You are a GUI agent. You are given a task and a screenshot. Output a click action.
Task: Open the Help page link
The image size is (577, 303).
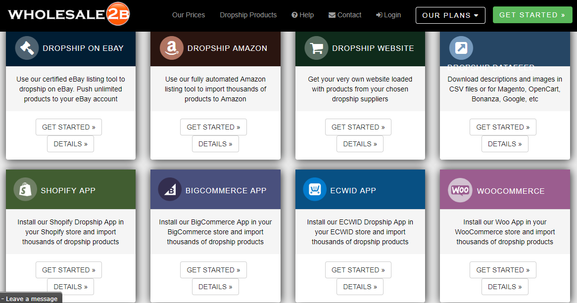303,15
